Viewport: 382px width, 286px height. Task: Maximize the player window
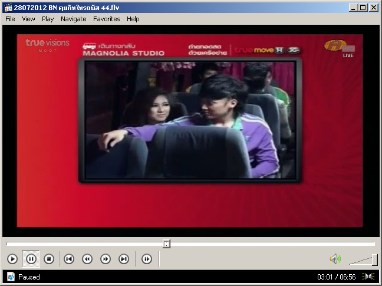pos(363,8)
